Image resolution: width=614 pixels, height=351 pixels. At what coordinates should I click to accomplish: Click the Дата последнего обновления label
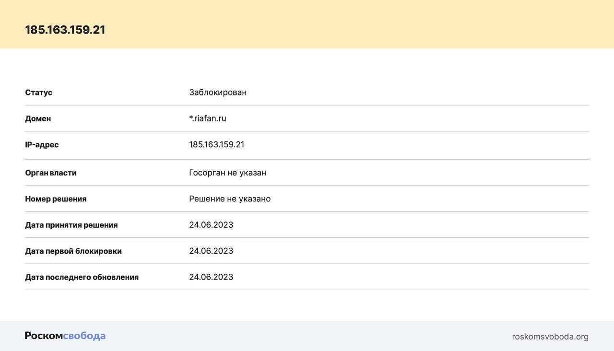pyautogui.click(x=82, y=277)
